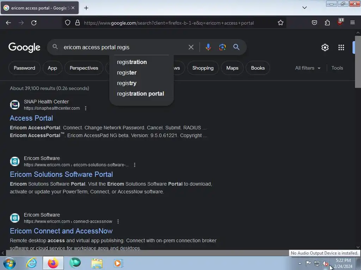Filter results by Perspectives chip
This screenshot has height=270, width=361.
(x=84, y=68)
